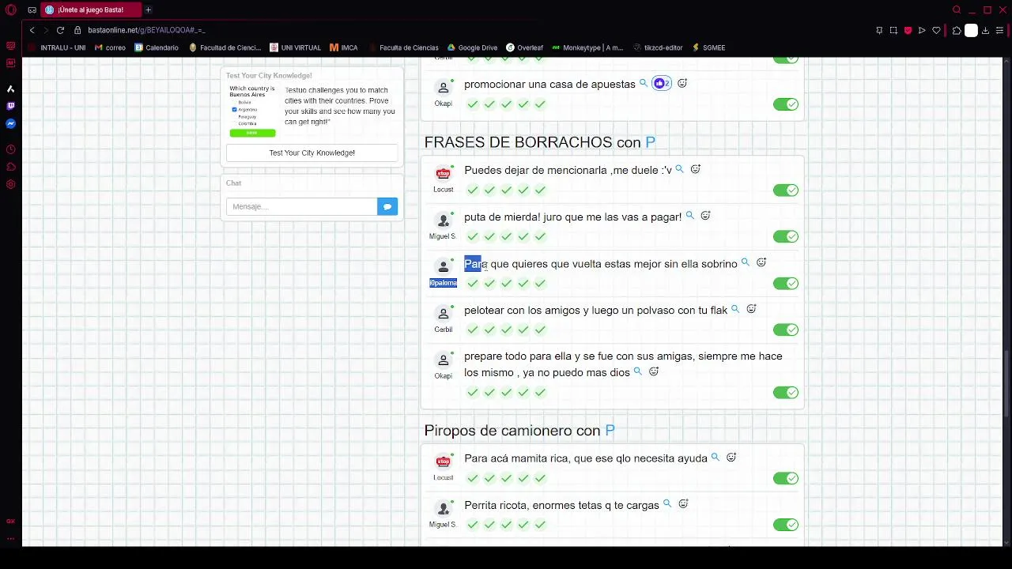Open the Monkeytype bookmark
Screen dimensions: 1012x569
click(587, 47)
